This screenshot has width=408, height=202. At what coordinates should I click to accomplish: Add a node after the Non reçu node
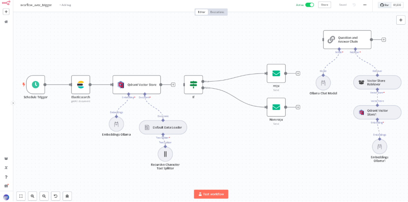click(298, 107)
